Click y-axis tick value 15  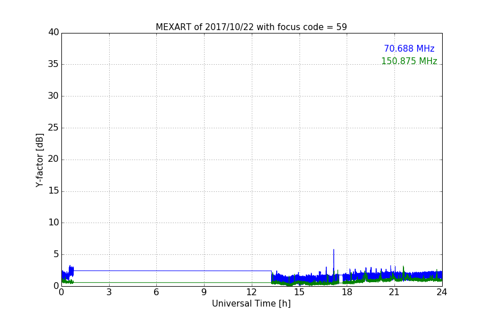(53, 191)
